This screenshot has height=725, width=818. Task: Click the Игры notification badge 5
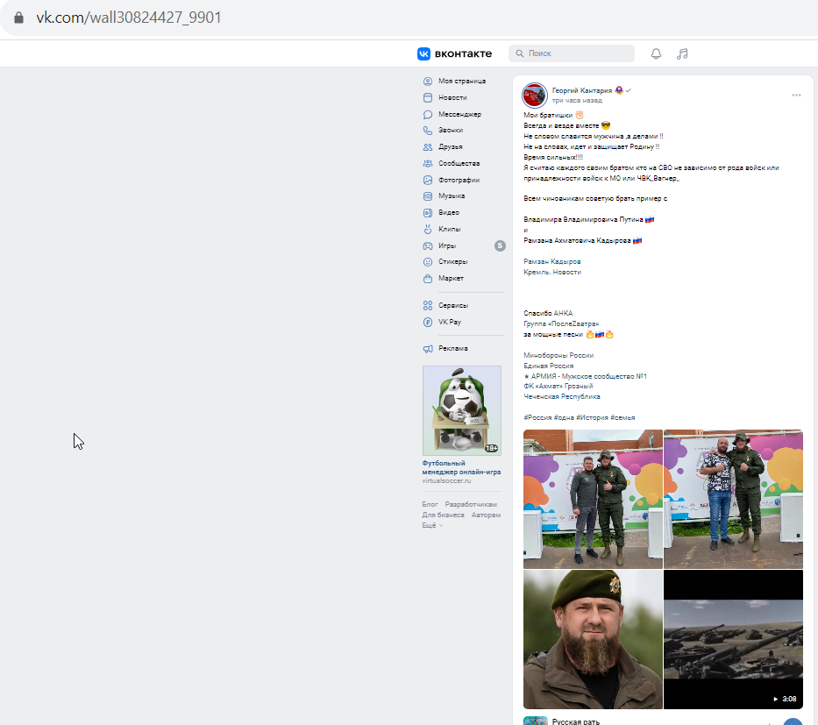(x=500, y=245)
